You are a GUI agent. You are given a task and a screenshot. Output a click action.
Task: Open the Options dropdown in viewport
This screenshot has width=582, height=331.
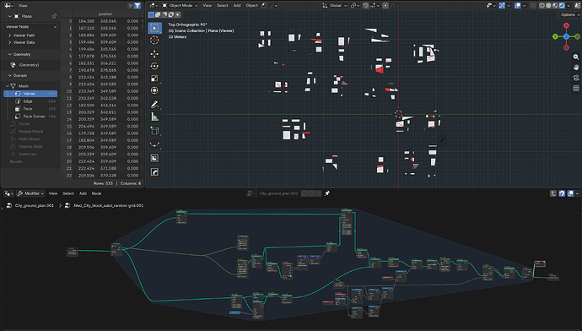click(569, 15)
